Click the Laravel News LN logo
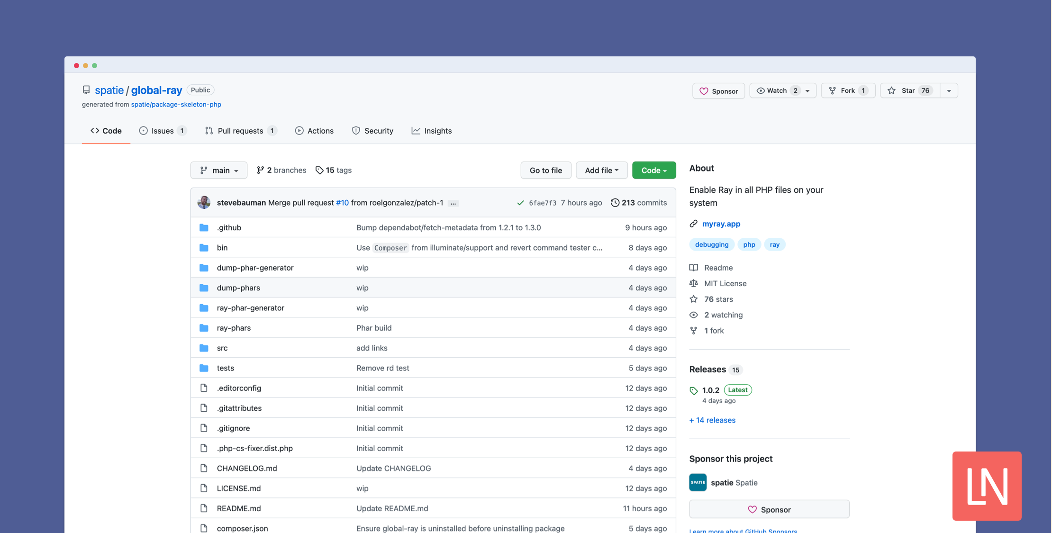 987,486
